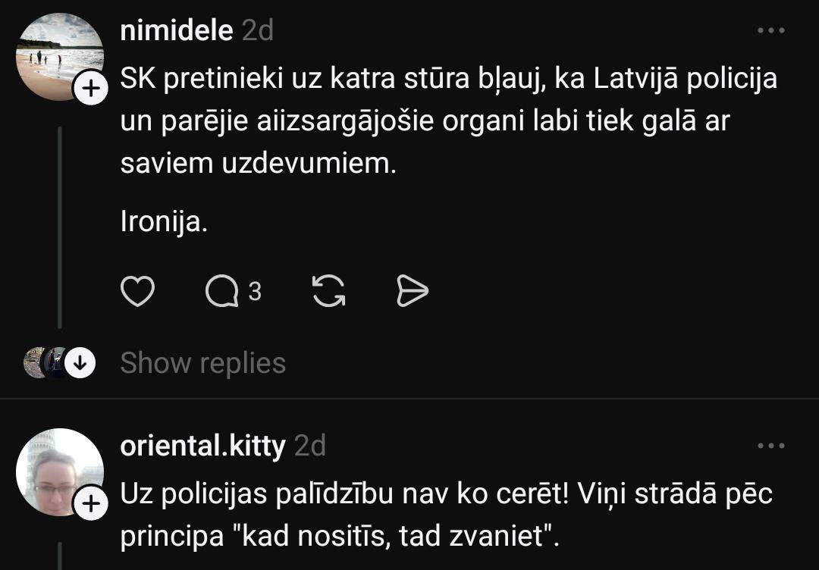Like nimidele's post with the heart icon
Viewport: 819px width, 570px height.
click(x=137, y=292)
